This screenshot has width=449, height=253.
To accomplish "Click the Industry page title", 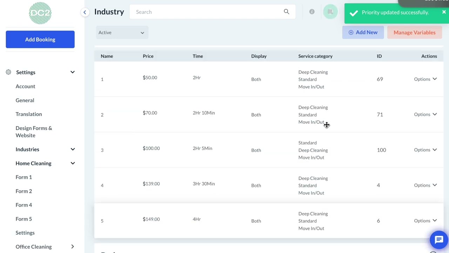I will pyautogui.click(x=109, y=12).
